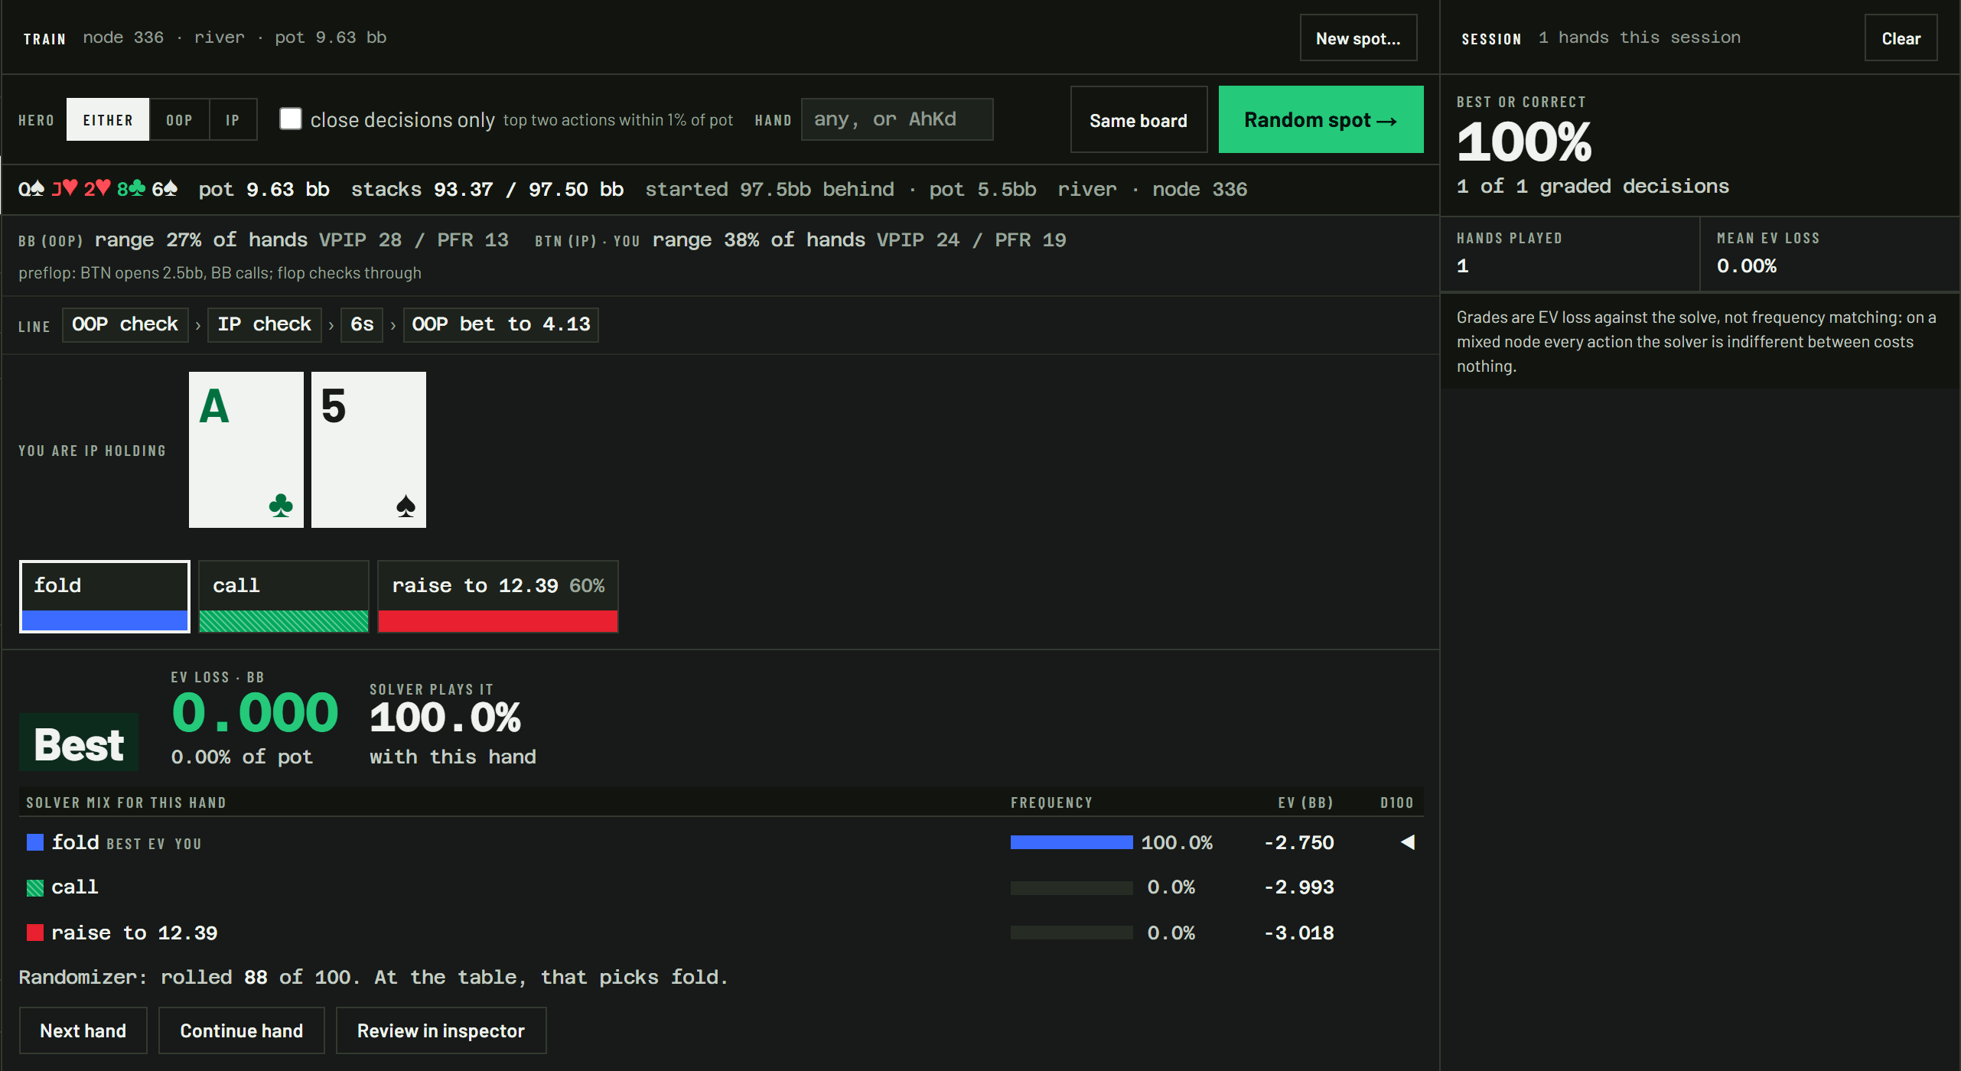Focus the hand filter input field

[897, 119]
